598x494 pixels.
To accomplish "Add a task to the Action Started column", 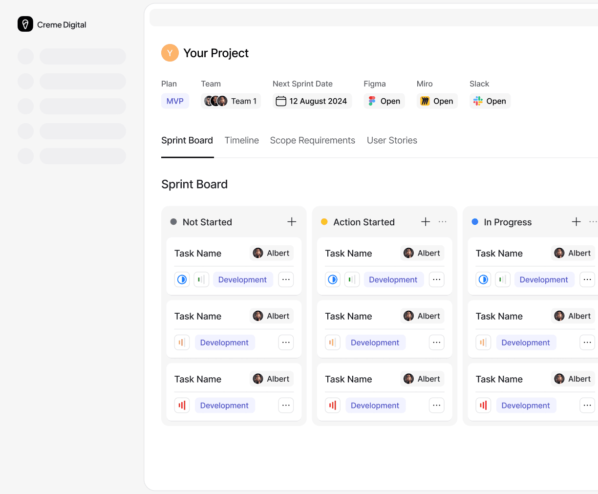I will pos(426,222).
